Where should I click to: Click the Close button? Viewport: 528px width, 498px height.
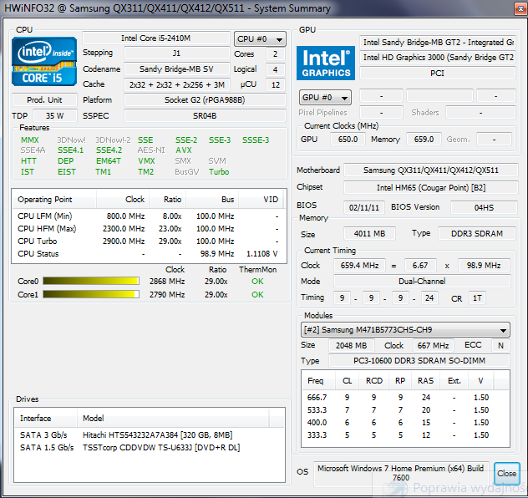pyautogui.click(x=507, y=473)
